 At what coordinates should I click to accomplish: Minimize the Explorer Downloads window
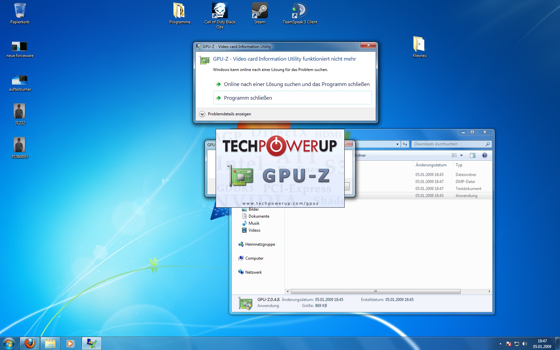463,132
